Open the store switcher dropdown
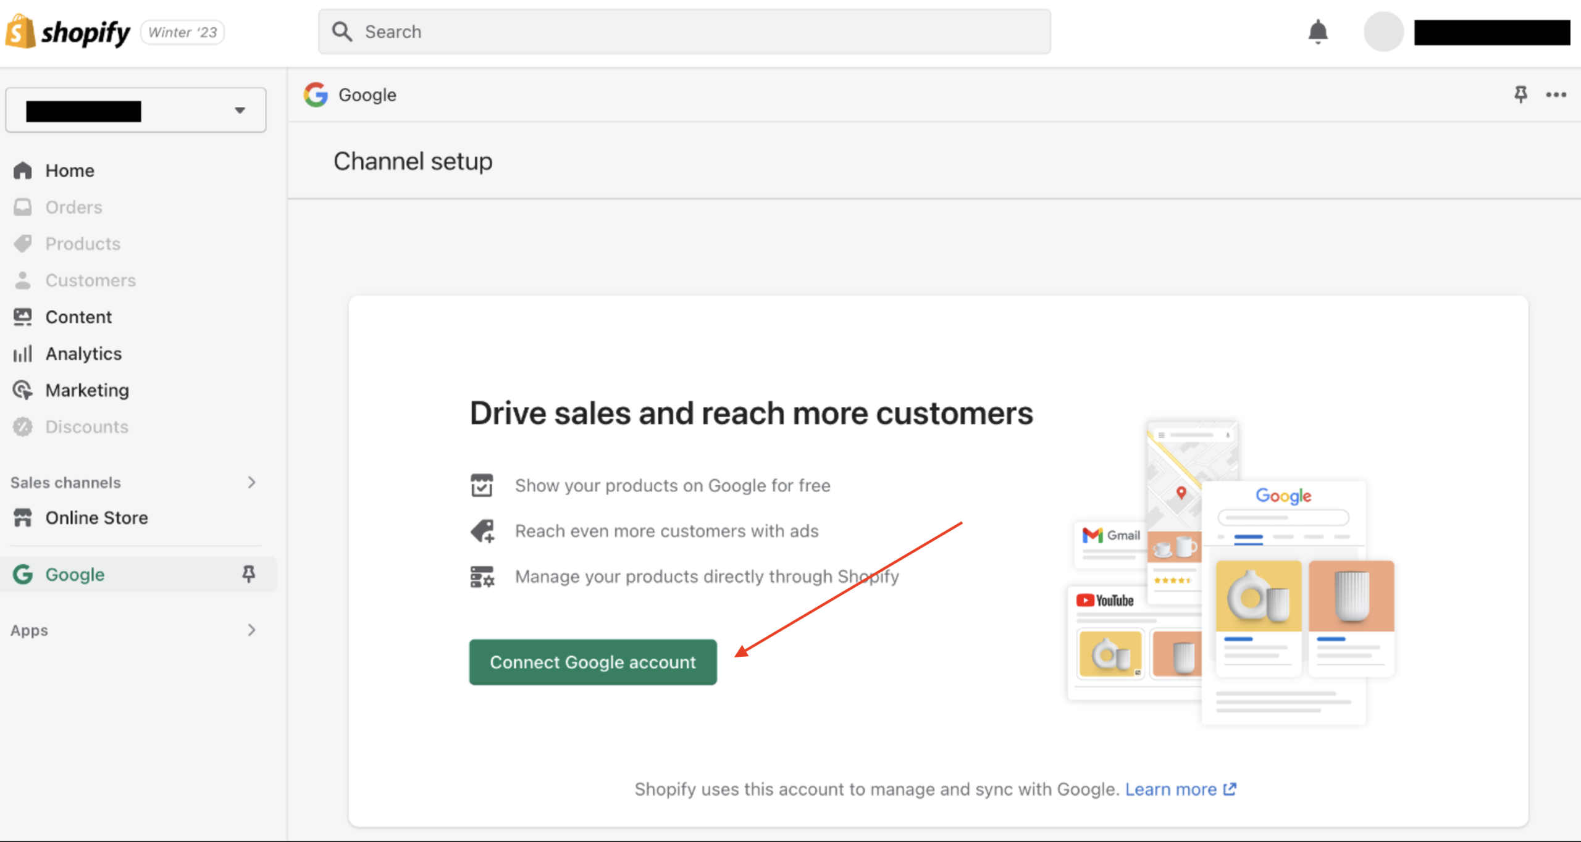The height and width of the screenshot is (842, 1581). coord(136,110)
